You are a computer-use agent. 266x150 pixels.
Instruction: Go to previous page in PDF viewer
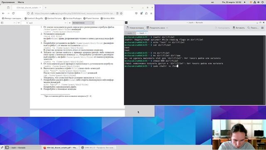(14, 23)
